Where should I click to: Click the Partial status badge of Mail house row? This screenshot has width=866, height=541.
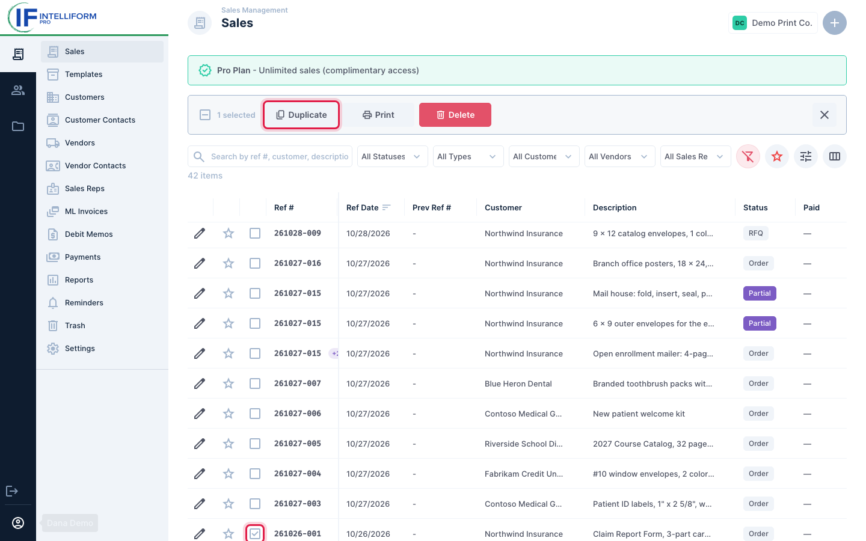coord(760,293)
